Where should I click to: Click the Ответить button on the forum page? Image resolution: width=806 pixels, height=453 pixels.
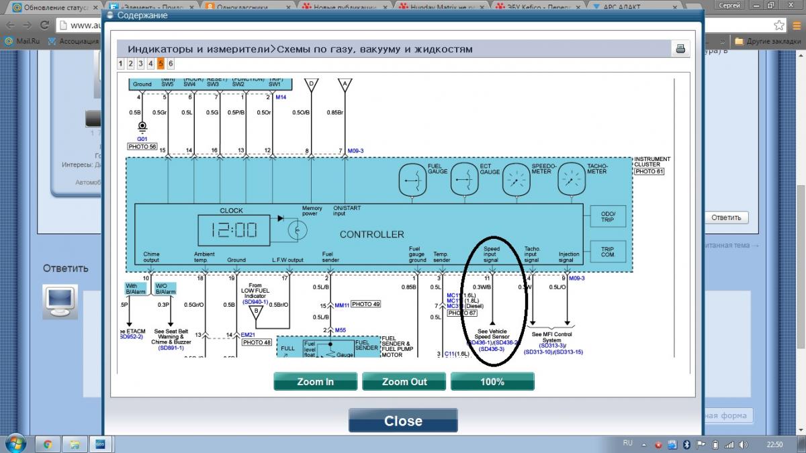coord(726,217)
